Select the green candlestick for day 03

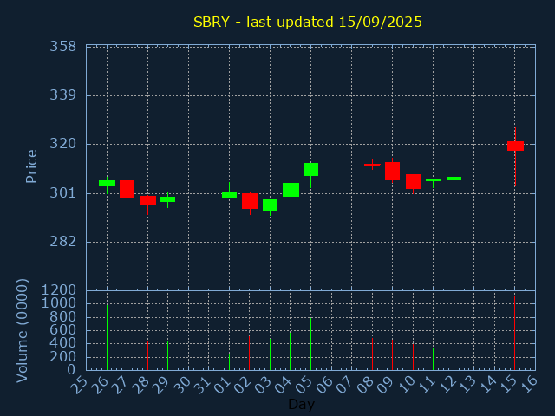coord(270,205)
